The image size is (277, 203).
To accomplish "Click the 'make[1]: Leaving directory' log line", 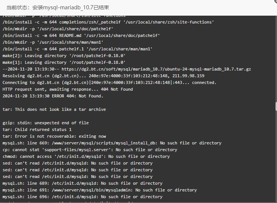I will pos(64,62).
